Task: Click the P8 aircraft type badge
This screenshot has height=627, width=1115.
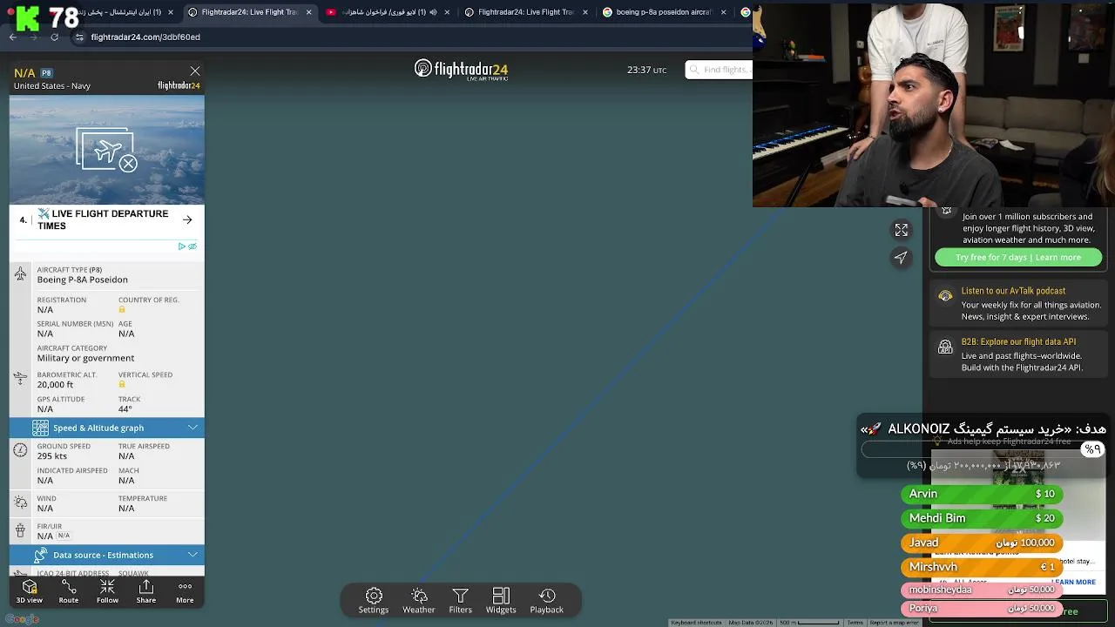Action: point(46,73)
